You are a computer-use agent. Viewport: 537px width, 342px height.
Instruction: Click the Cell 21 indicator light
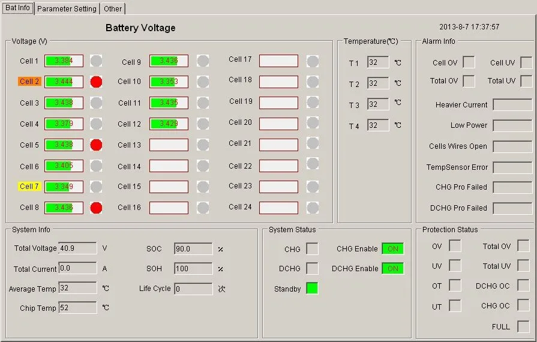click(x=313, y=143)
